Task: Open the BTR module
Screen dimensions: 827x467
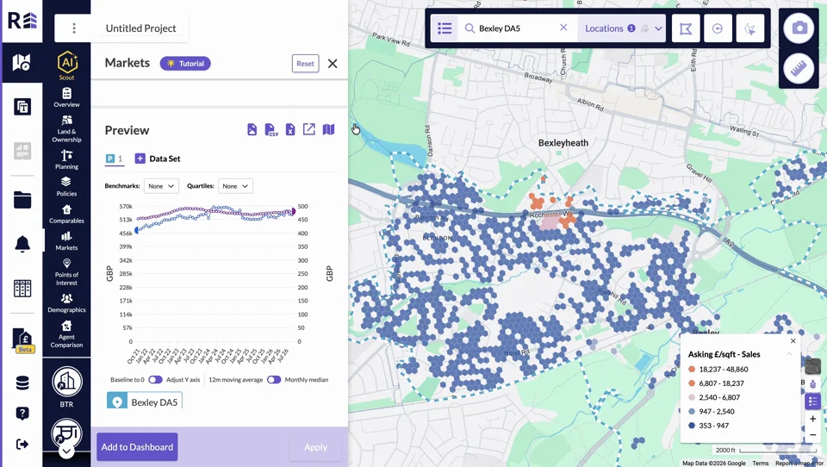Action: pyautogui.click(x=67, y=387)
